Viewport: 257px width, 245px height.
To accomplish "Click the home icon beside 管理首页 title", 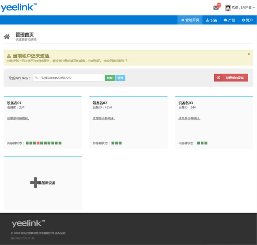I will (7, 37).
